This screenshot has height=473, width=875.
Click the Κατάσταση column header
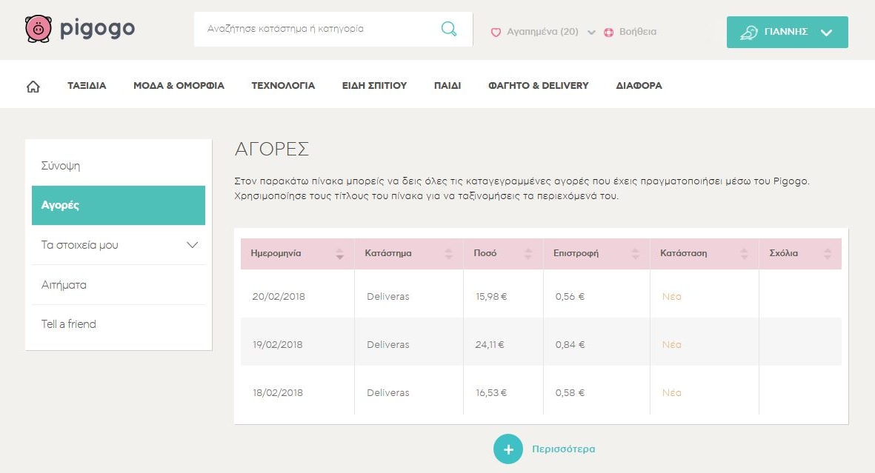tap(705, 254)
